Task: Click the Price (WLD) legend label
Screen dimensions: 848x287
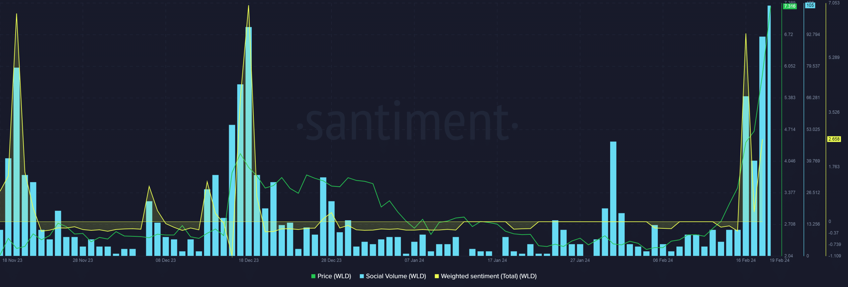Action: tap(334, 276)
